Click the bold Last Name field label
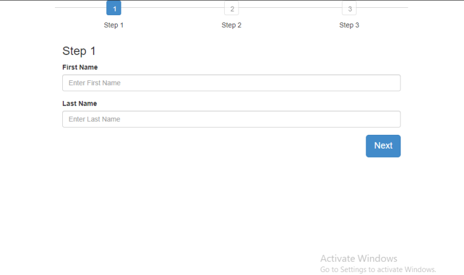Screen dimensions: 464x275 click(79, 103)
